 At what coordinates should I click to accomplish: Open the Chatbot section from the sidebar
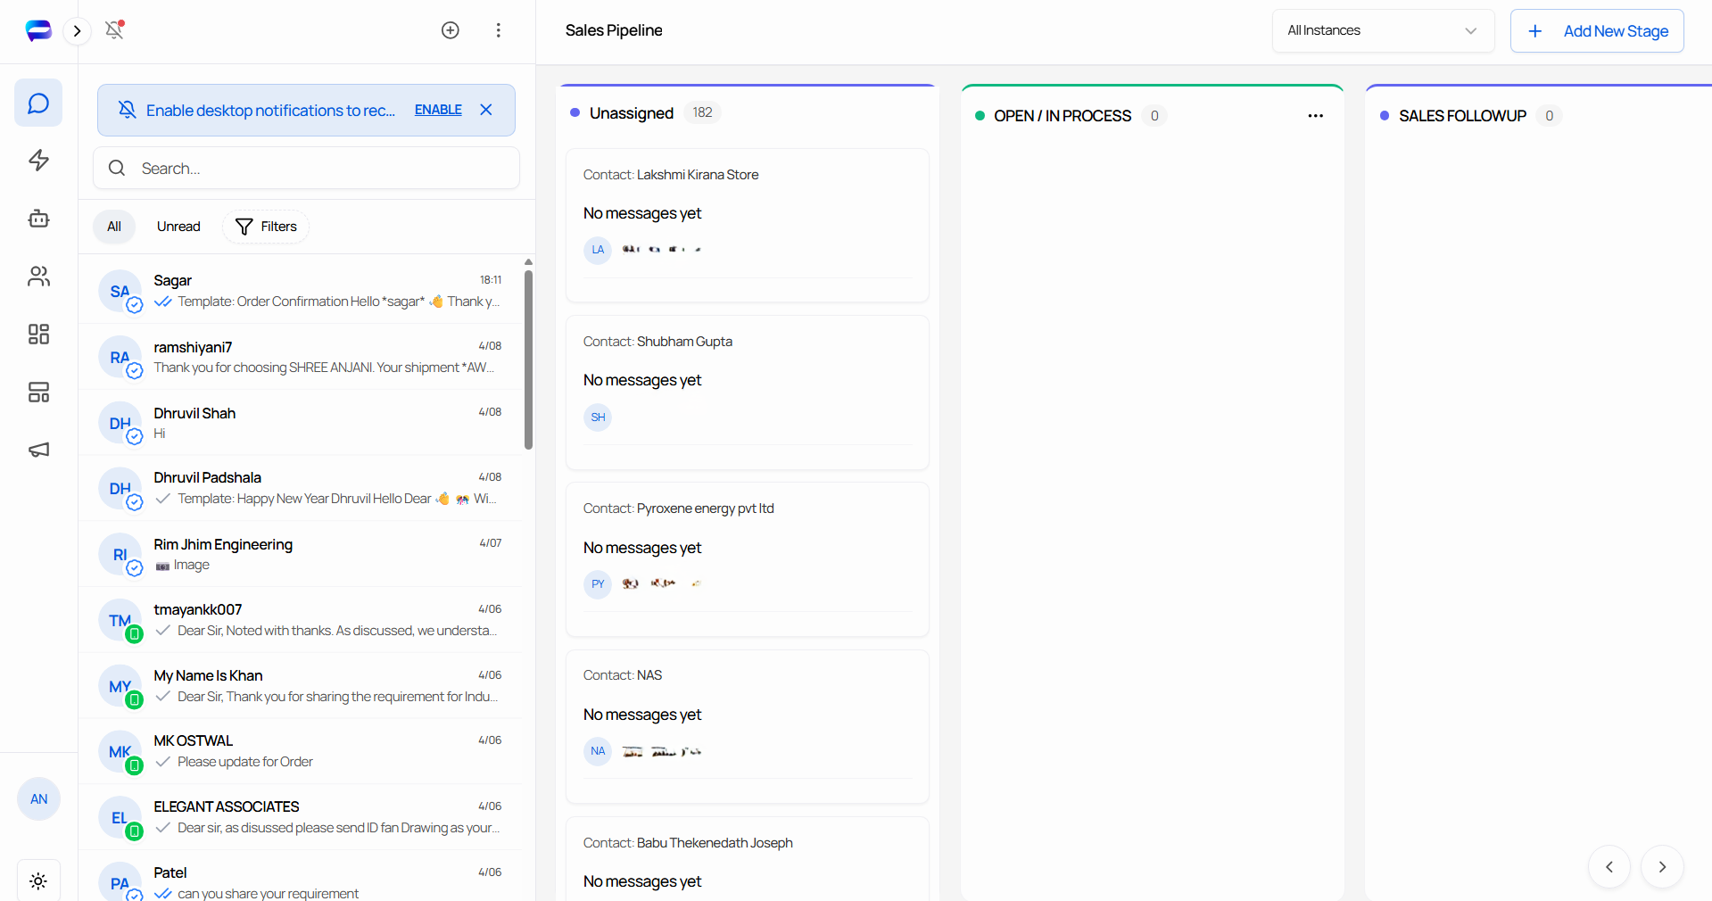38,219
